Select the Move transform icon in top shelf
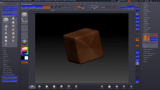 pos(52,7)
